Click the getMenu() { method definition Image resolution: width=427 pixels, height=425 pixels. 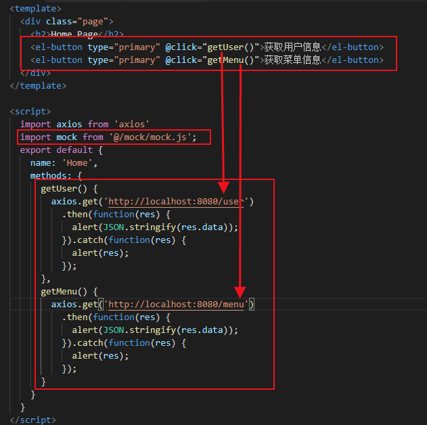pos(69,292)
